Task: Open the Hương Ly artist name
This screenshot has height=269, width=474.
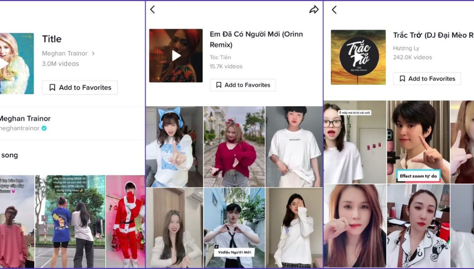Action: pyautogui.click(x=406, y=48)
